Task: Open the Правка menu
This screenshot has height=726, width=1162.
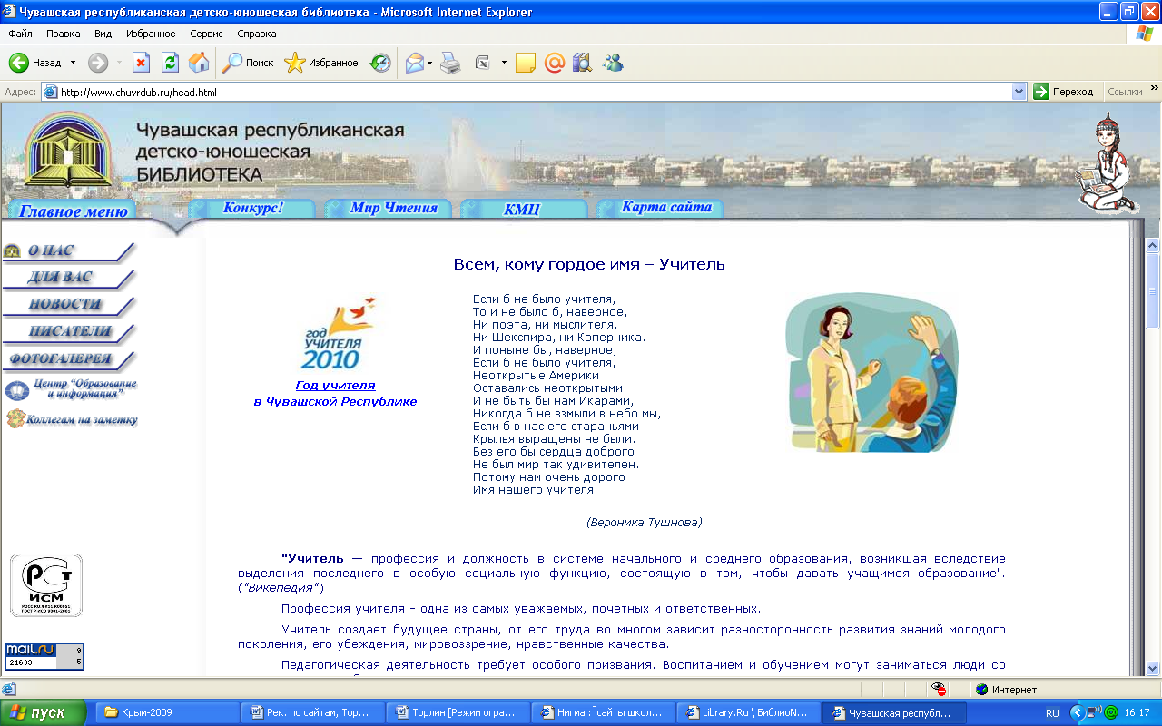Action: [x=64, y=34]
